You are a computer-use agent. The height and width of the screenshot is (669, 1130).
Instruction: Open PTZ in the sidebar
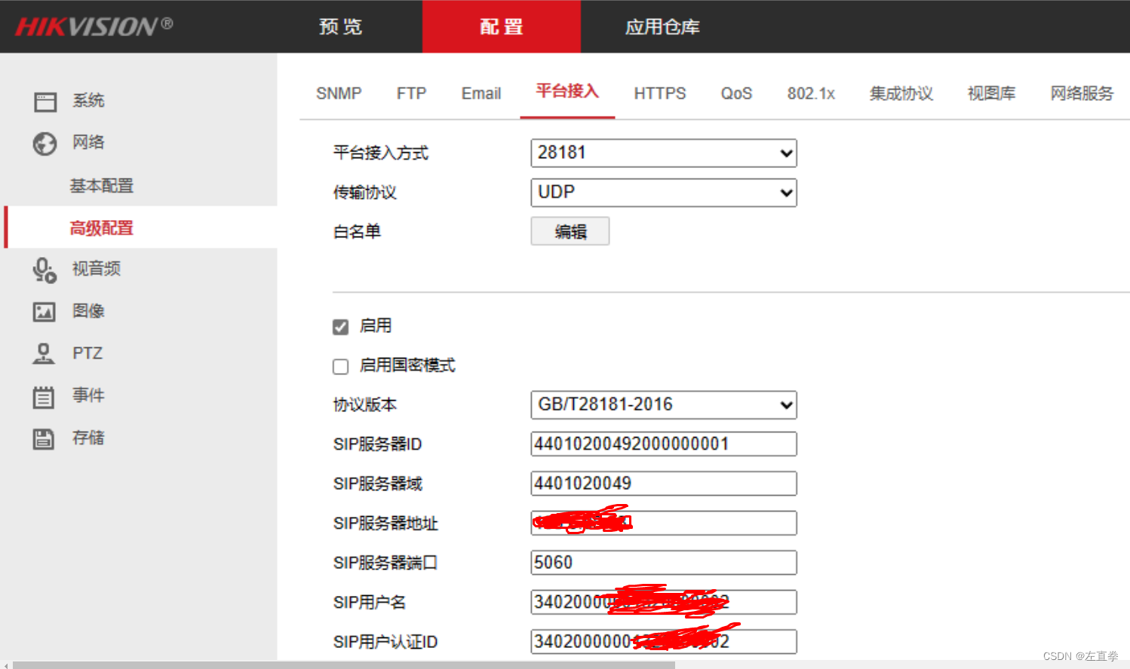[88, 353]
